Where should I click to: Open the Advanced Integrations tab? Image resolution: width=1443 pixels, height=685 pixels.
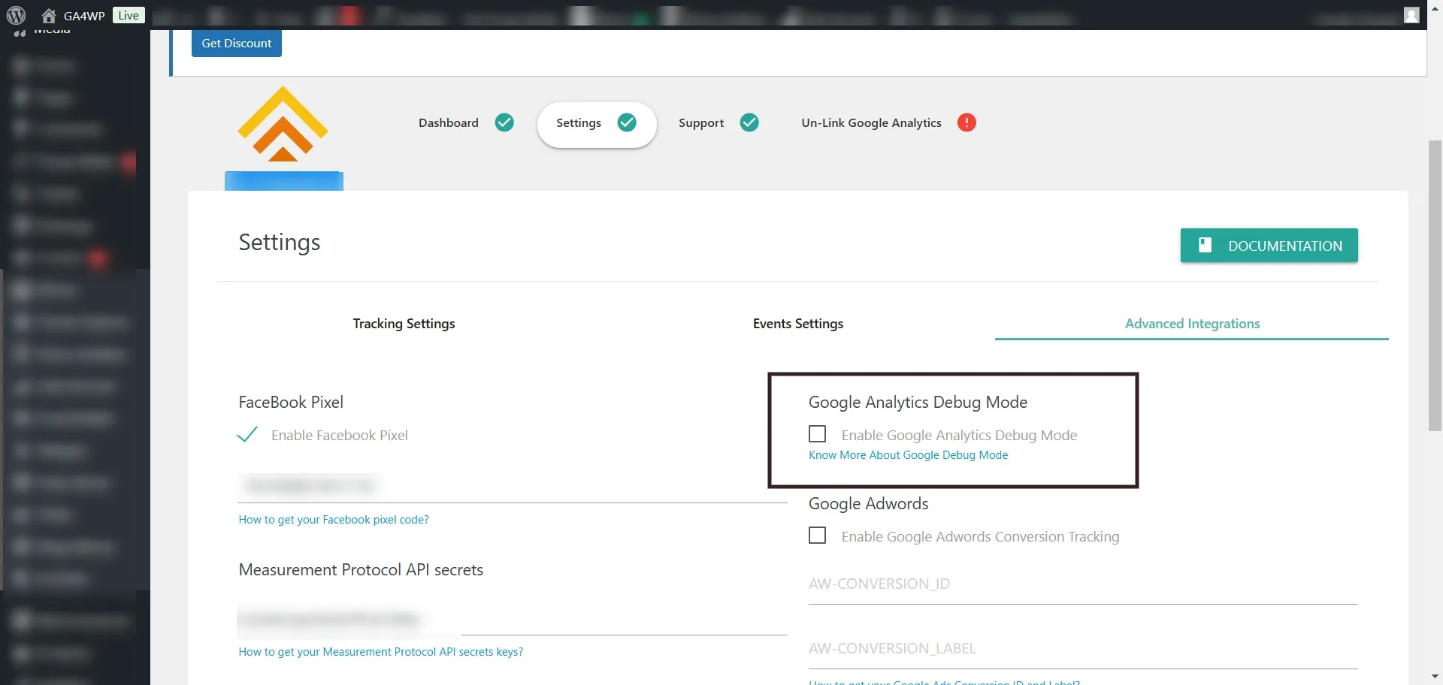(1192, 324)
